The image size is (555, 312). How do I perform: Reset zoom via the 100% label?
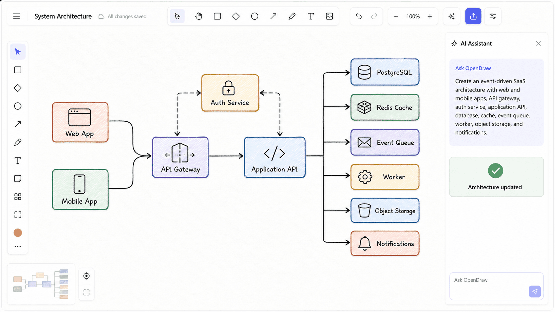413,17
